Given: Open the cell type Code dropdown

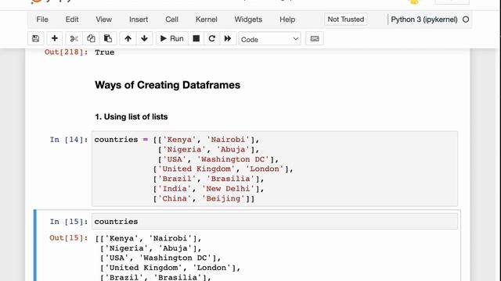Looking at the screenshot, I should 269,39.
